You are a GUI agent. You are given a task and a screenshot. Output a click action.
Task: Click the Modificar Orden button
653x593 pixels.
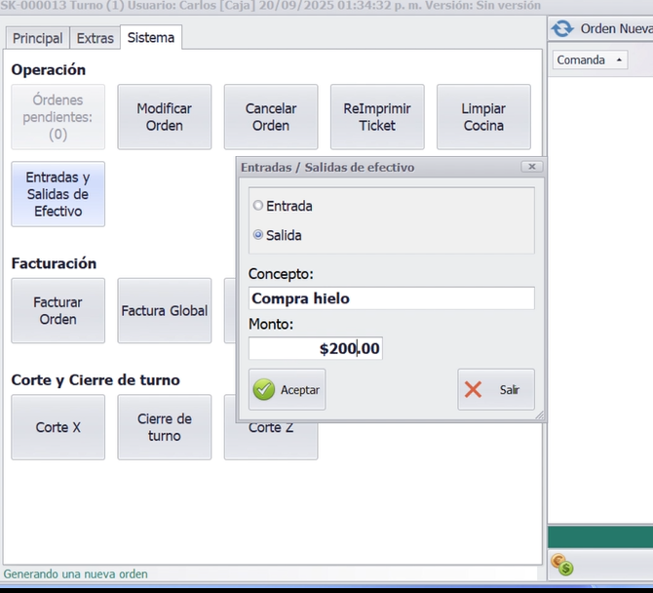pos(164,117)
